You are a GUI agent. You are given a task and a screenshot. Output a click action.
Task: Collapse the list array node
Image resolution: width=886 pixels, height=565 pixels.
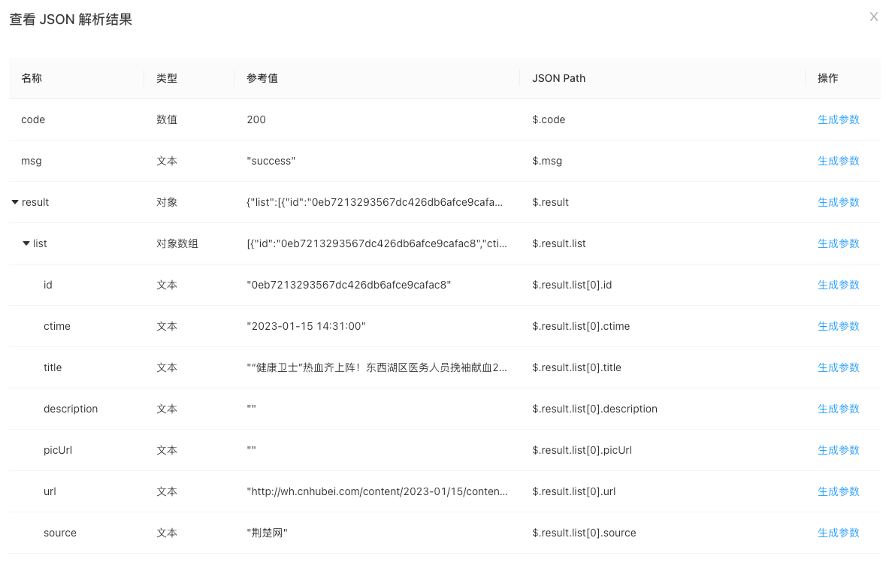click(x=25, y=243)
